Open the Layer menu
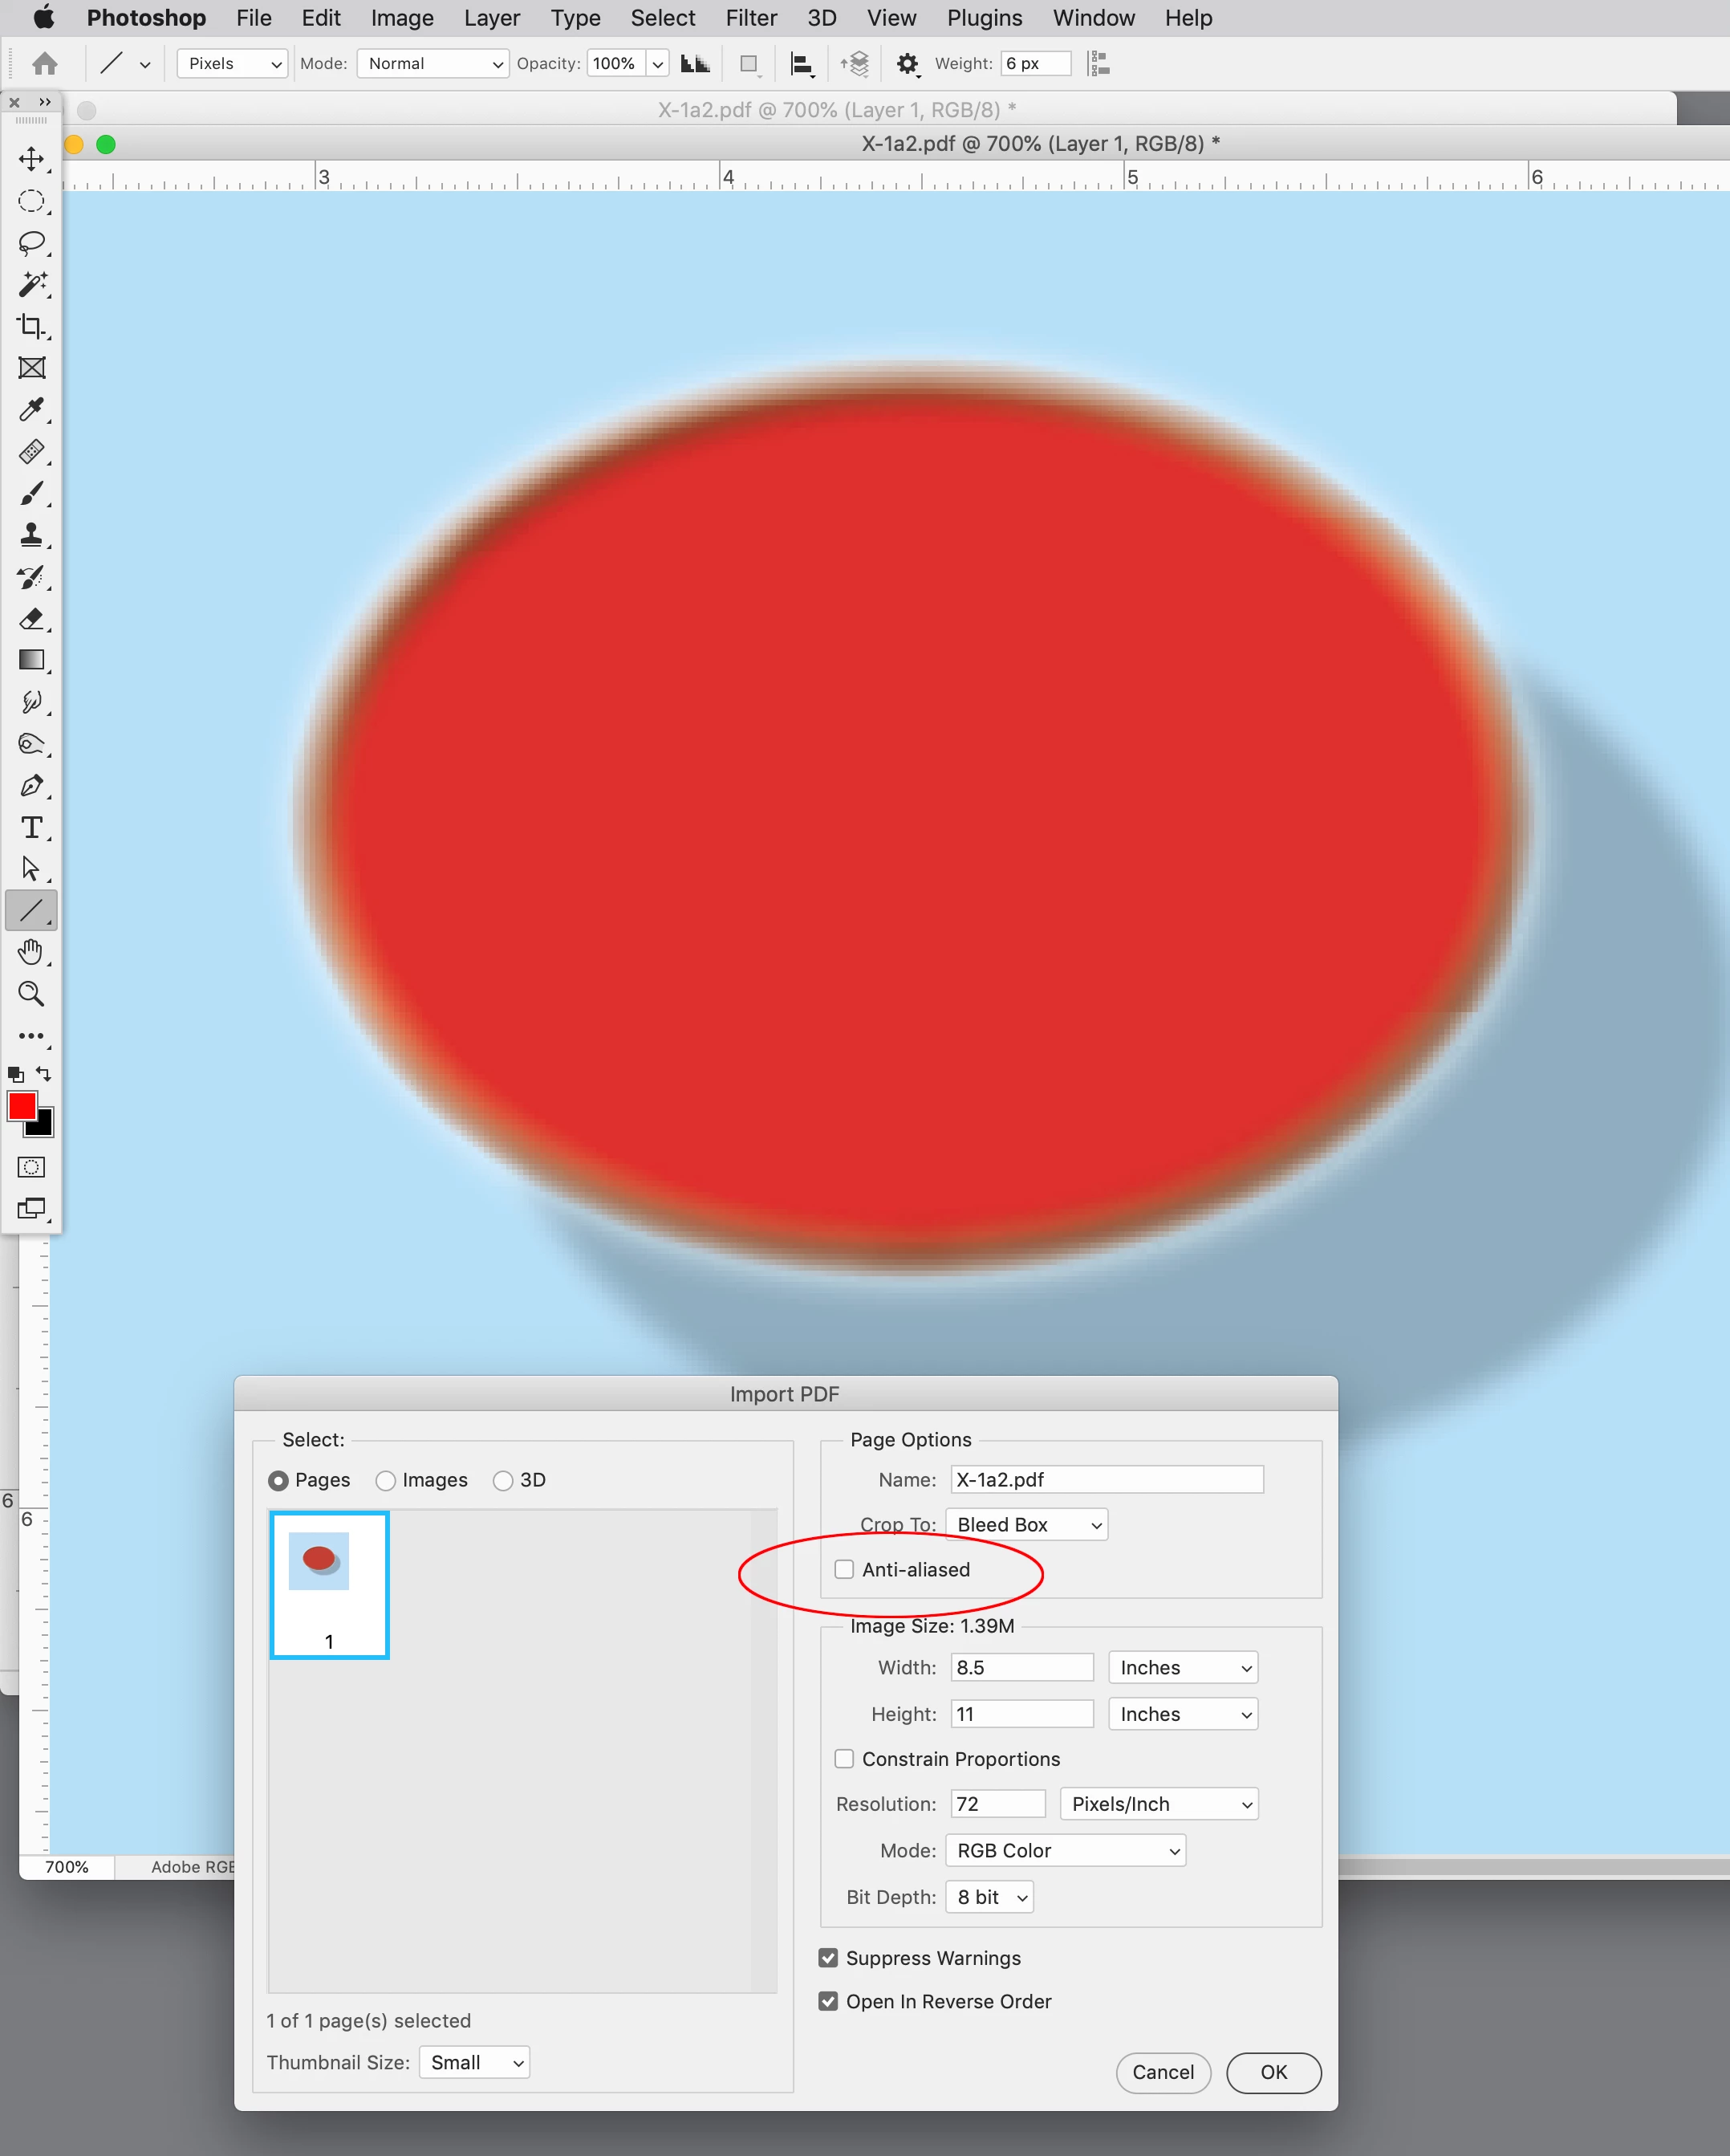 (491, 18)
